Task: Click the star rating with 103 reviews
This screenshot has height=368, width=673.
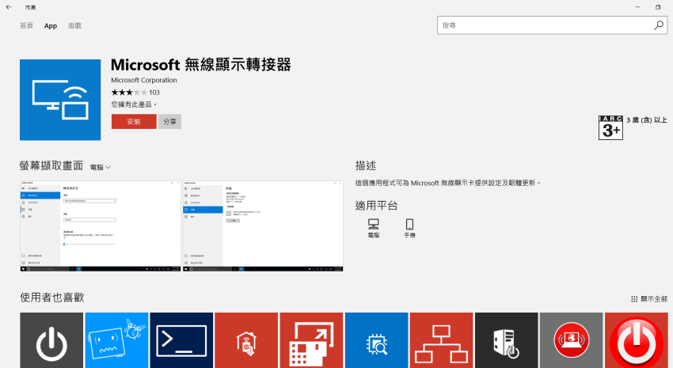Action: 135,93
